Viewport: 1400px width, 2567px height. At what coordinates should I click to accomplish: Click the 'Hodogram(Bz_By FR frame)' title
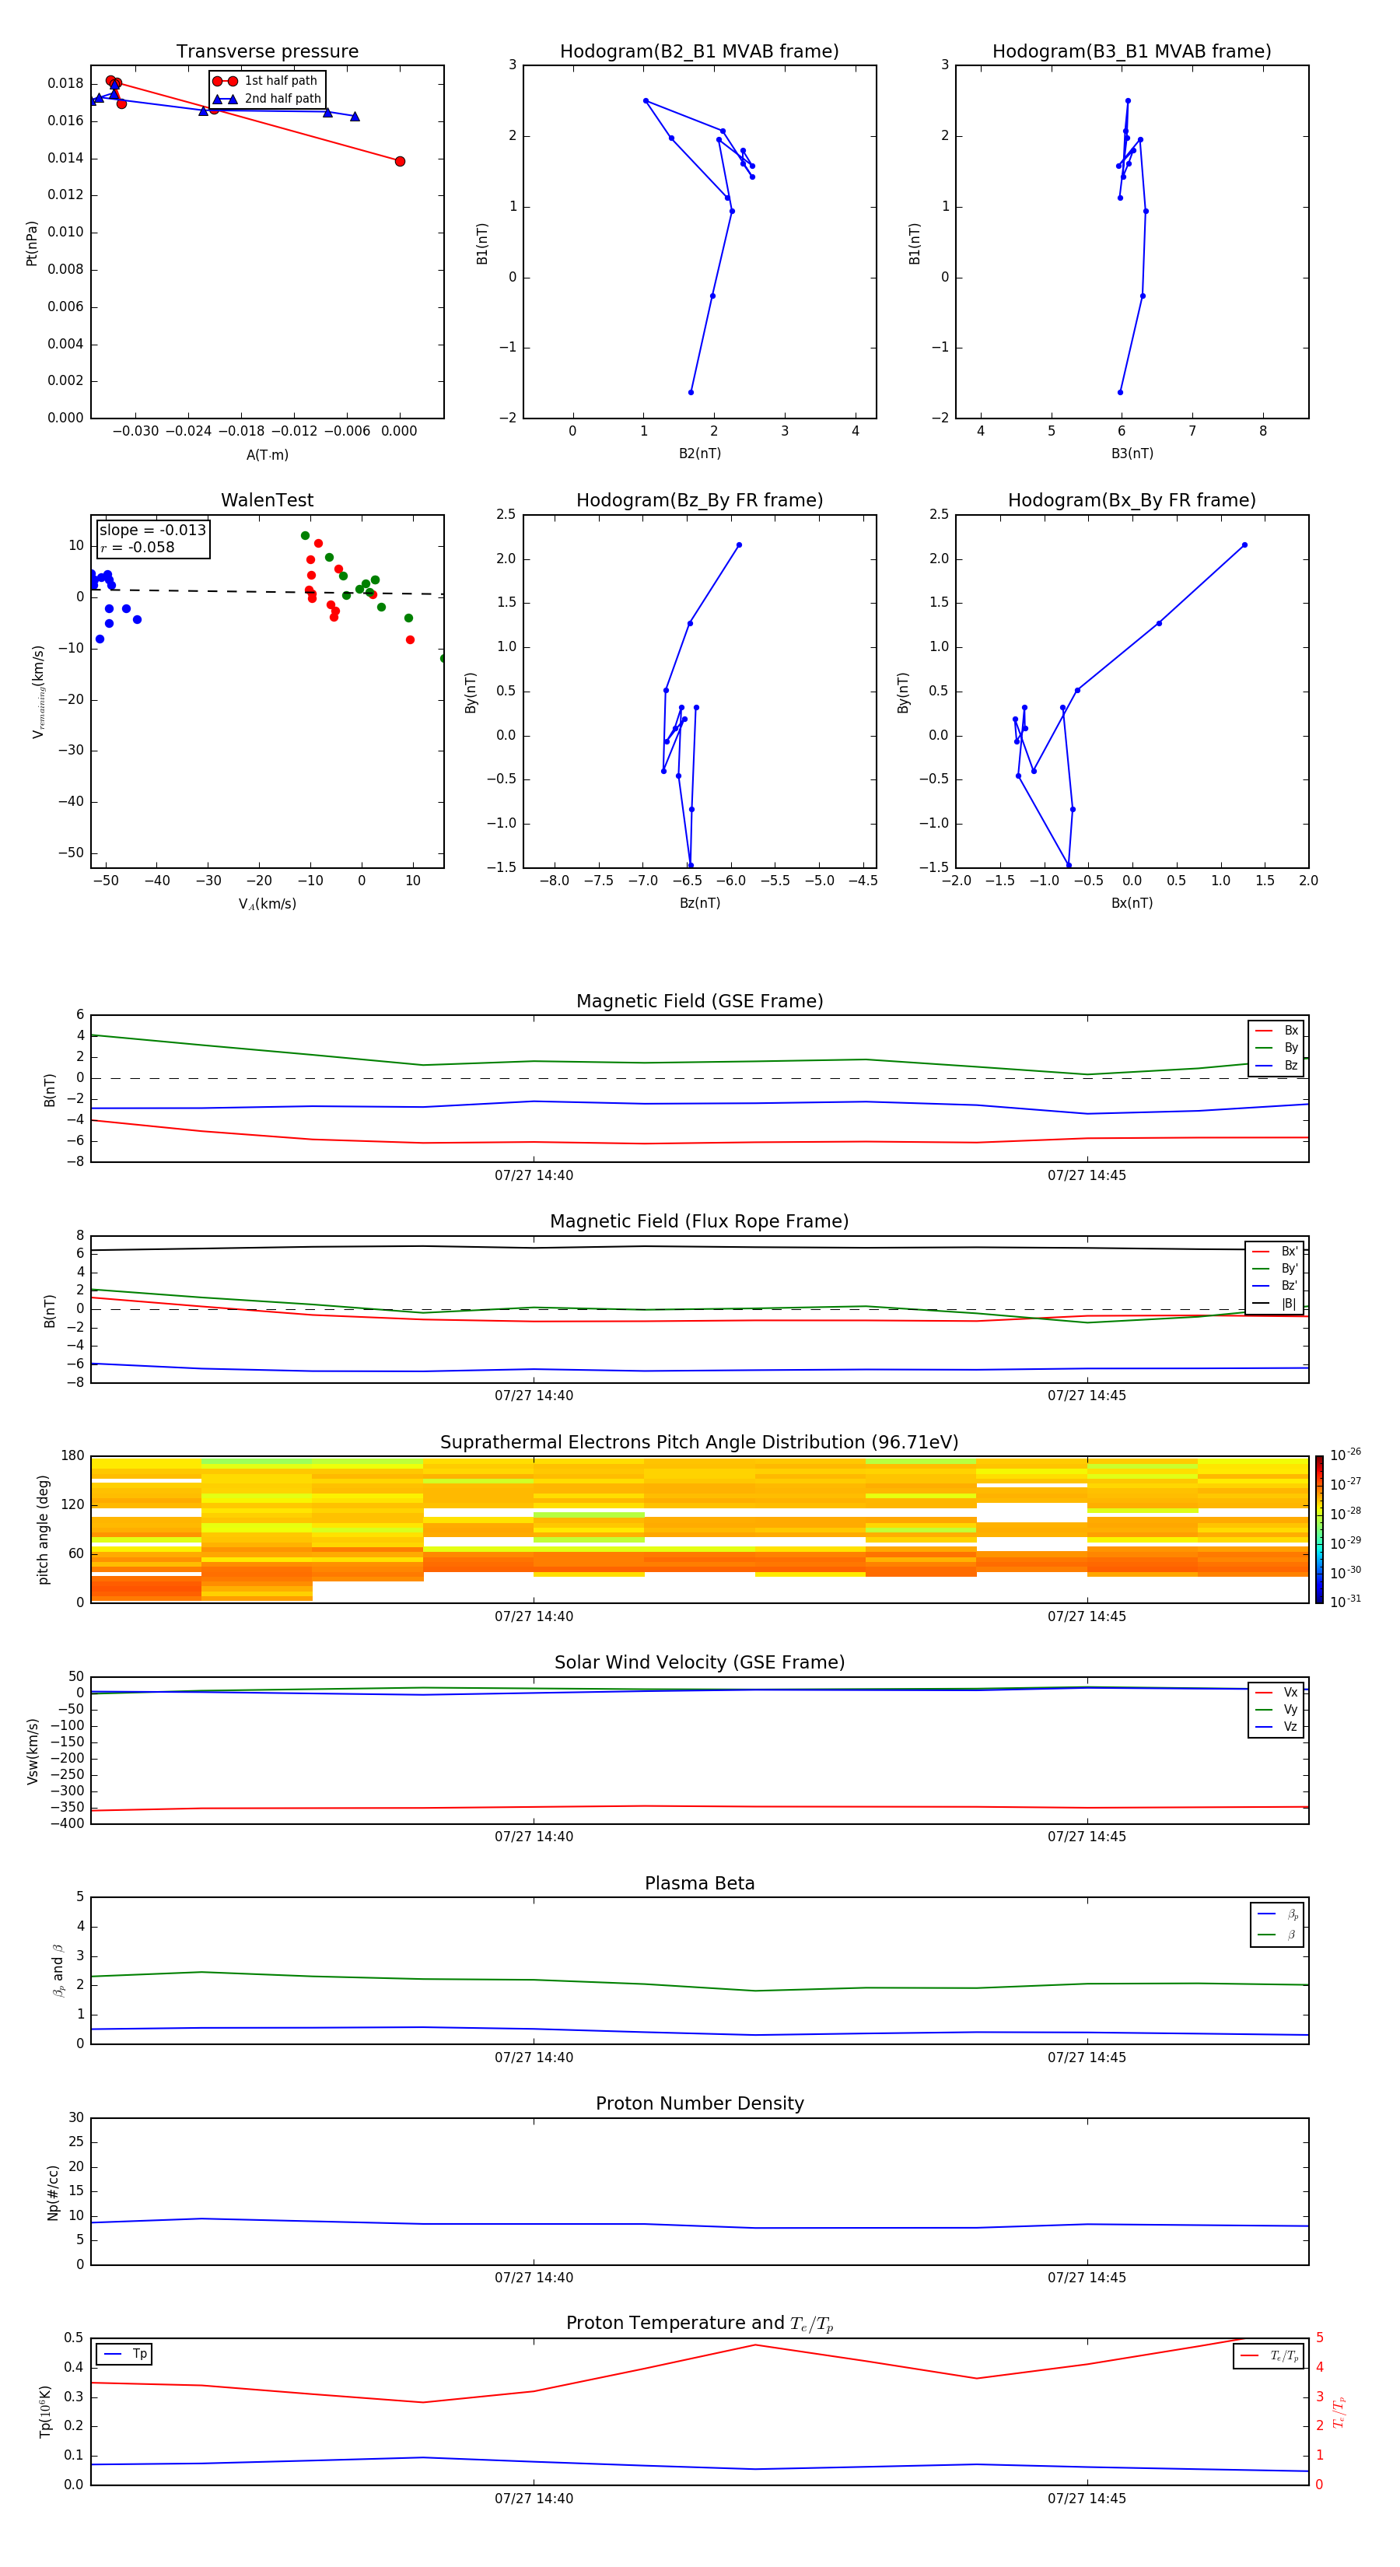(x=699, y=500)
